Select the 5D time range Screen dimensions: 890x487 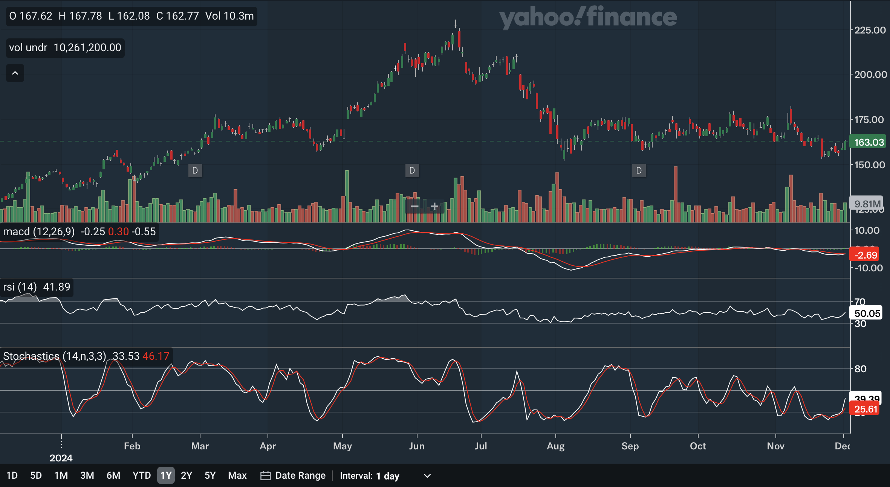click(36, 475)
